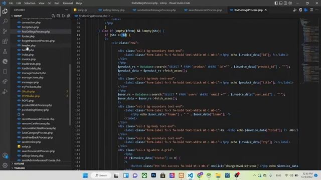The height and width of the screenshot is (180, 321).
Task: Create a New Folder in ESHOP explorer
Action: (58, 15)
